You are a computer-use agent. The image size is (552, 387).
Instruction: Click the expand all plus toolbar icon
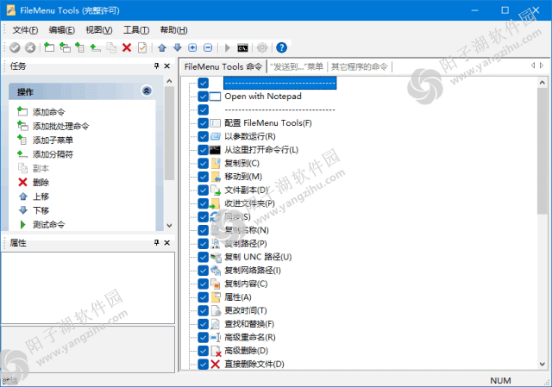192,47
